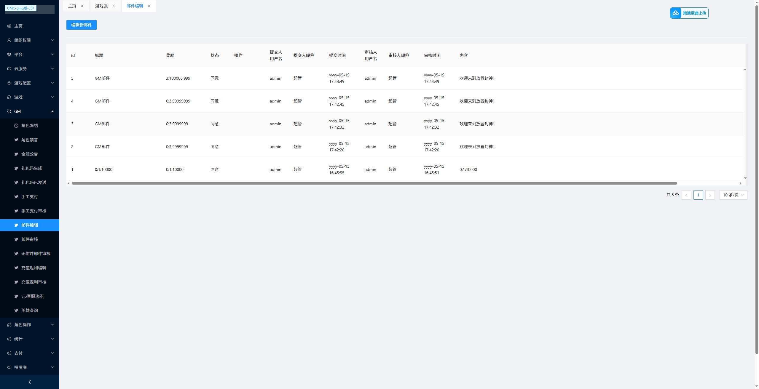Open the 10 条/页 page size dropdown
This screenshot has height=389, width=759.
point(733,195)
